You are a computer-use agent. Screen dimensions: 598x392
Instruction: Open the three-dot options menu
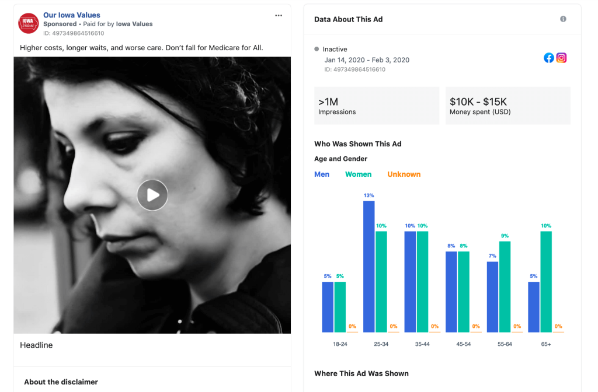point(279,15)
